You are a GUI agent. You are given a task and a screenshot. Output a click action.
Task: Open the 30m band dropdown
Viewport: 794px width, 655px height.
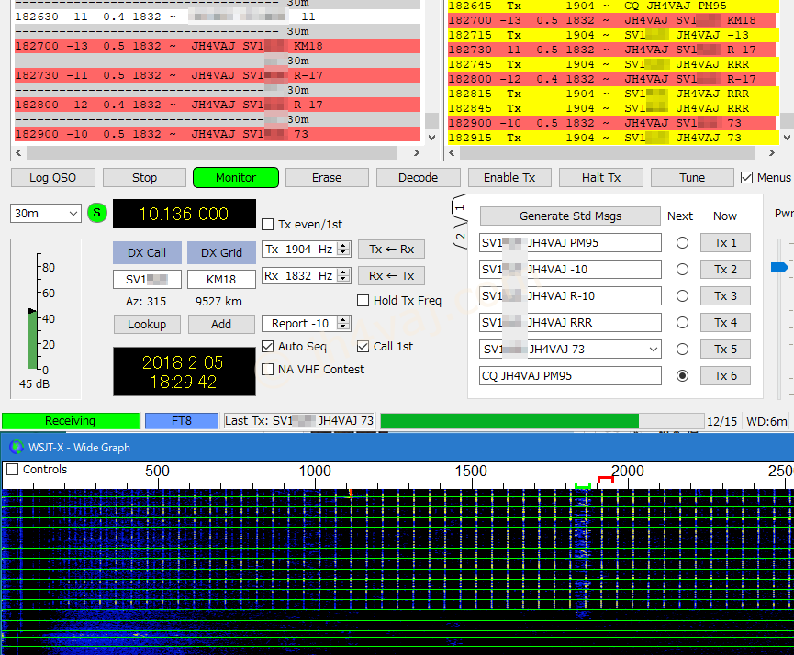coord(46,213)
